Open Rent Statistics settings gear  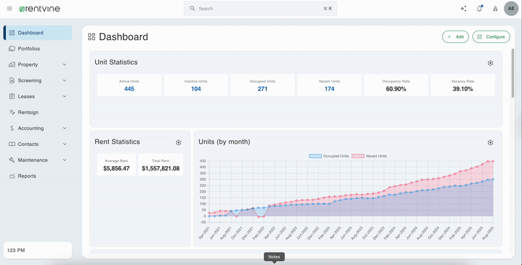coord(178,143)
